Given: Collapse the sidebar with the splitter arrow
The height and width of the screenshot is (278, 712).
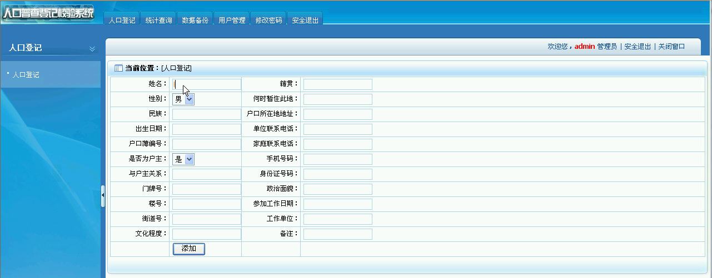Looking at the screenshot, I should tap(103, 196).
